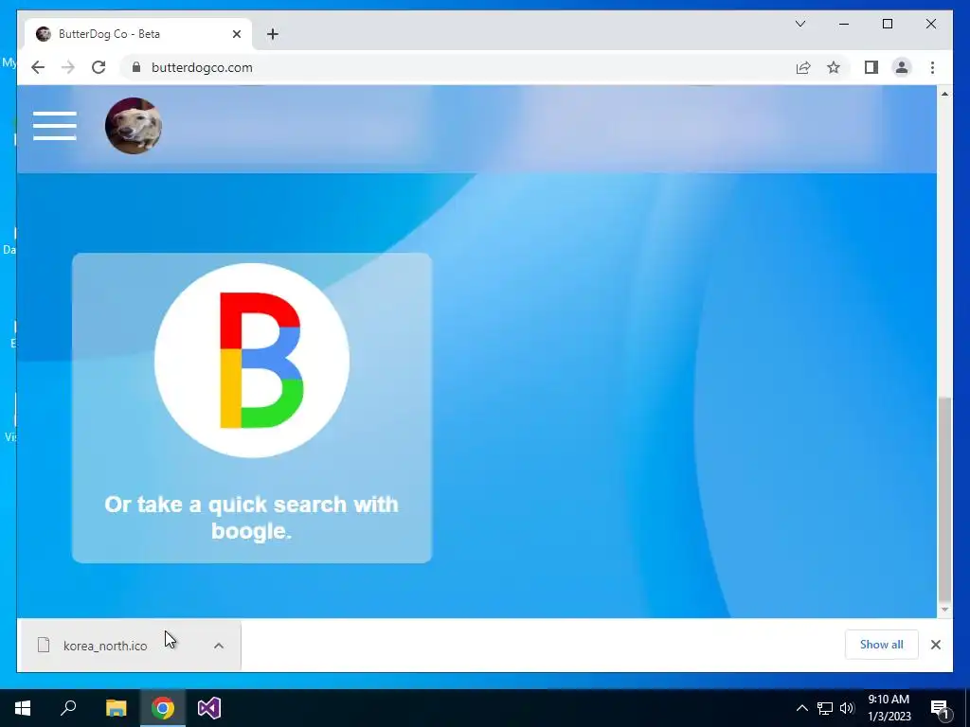Follow the 'Or take a quick search with boogle.' link
This screenshot has height=727, width=970.
251,518
